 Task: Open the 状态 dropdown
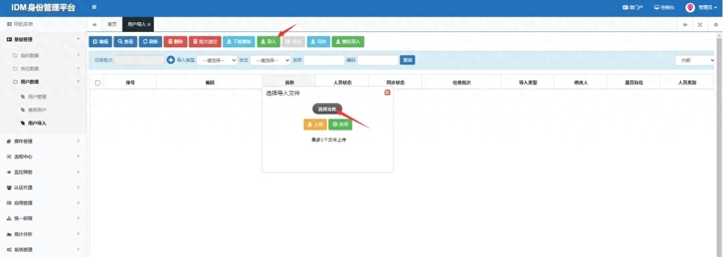tap(270, 60)
